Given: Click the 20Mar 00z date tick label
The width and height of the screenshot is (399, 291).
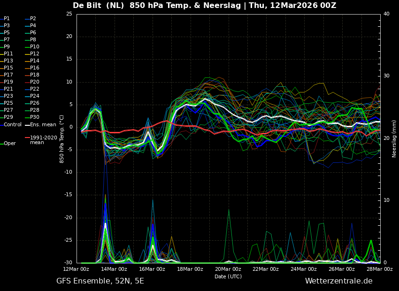Looking at the screenshot, I should [x=228, y=269].
